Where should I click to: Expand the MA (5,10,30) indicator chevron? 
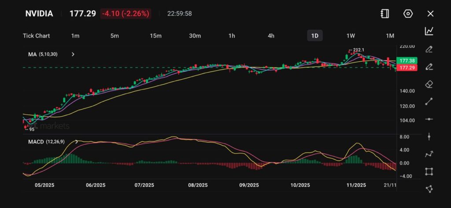click(x=73, y=54)
